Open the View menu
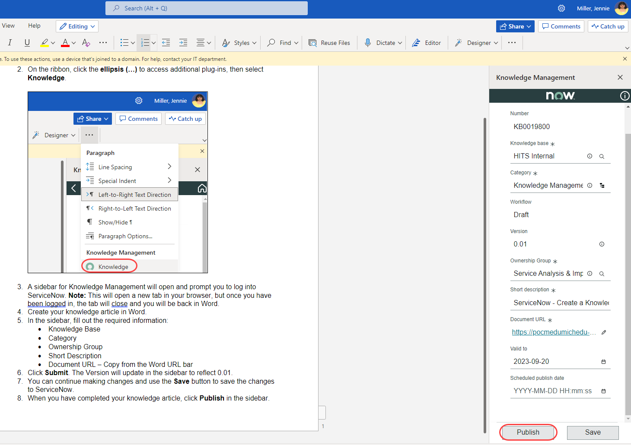631x445 pixels. (8, 25)
